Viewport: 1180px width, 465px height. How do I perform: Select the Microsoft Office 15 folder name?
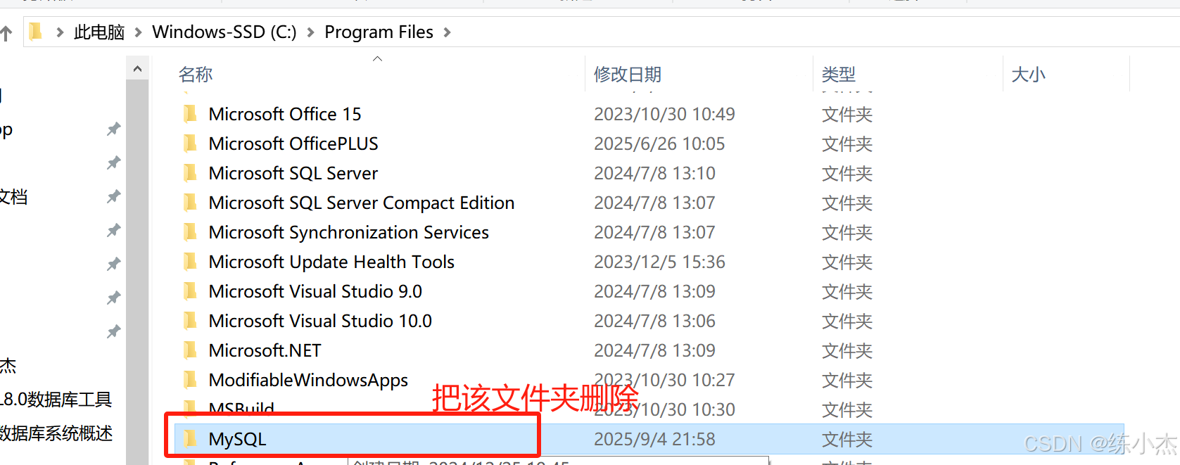coord(285,114)
